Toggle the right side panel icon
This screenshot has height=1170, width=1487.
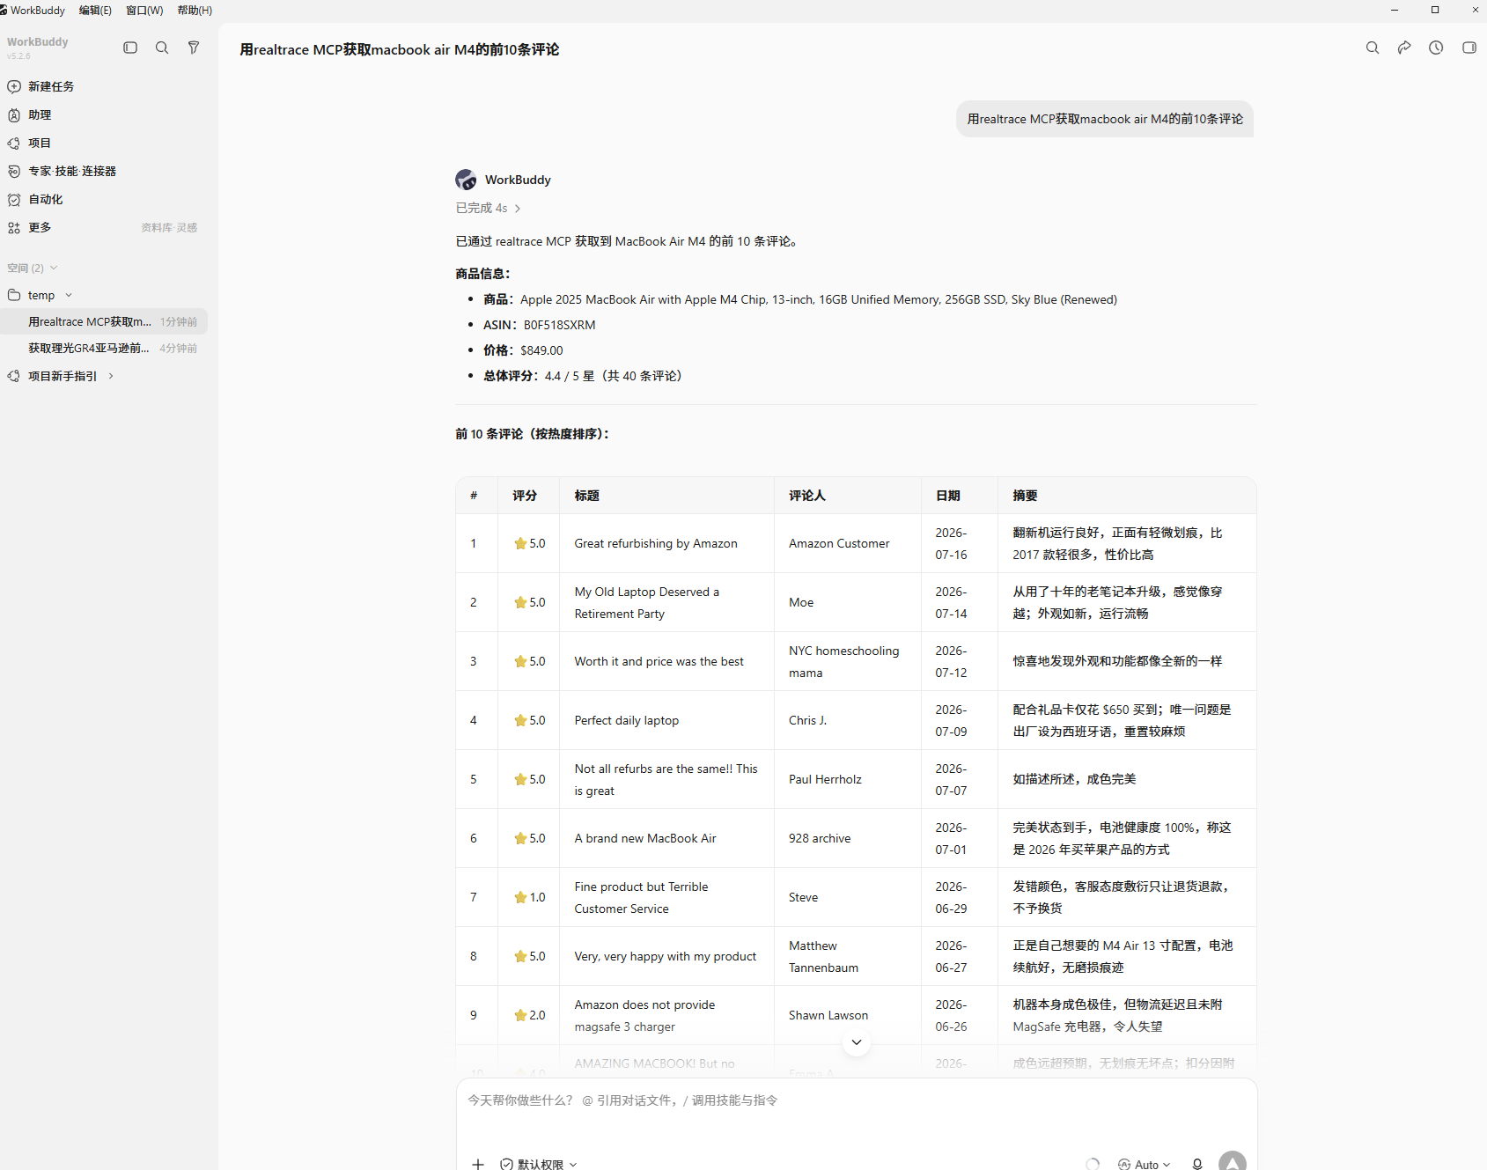pyautogui.click(x=1469, y=48)
